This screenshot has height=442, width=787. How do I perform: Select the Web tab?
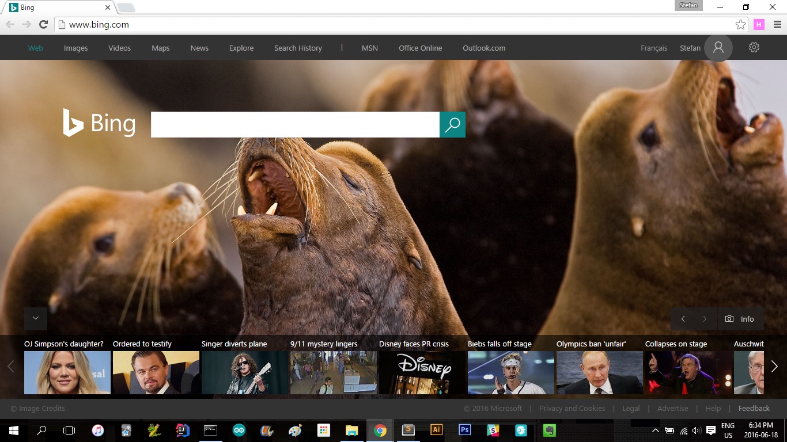click(x=36, y=48)
